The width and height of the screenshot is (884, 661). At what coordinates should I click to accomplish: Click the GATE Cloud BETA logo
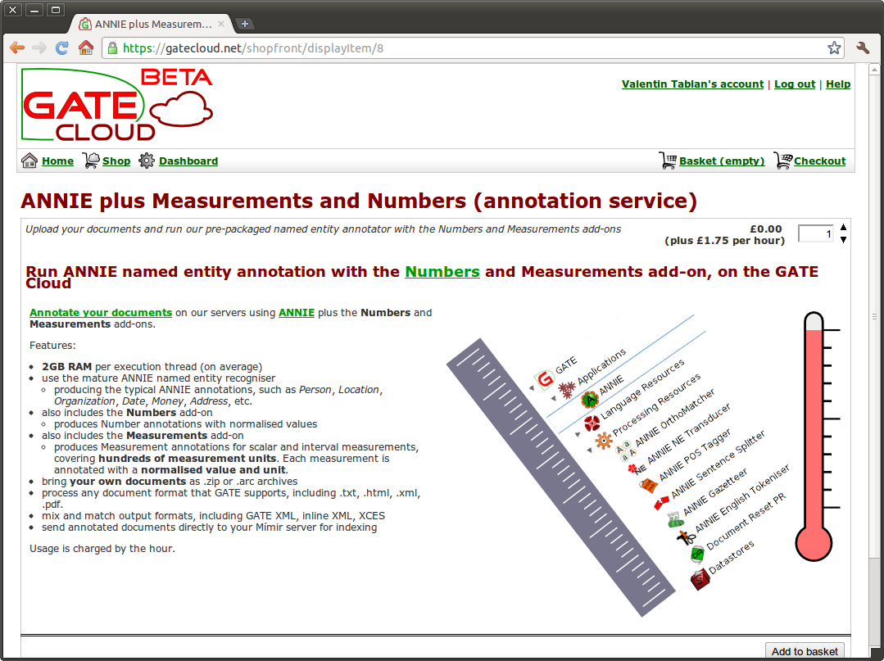pos(117,105)
